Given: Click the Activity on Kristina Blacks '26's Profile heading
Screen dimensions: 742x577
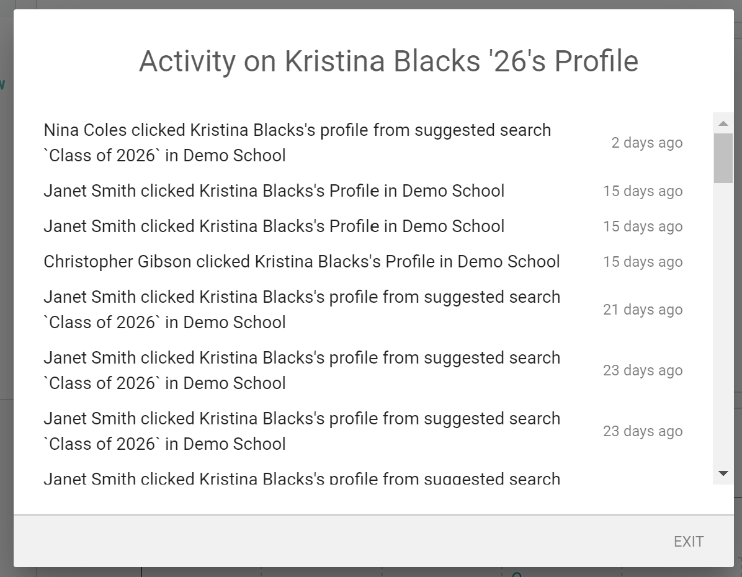Looking at the screenshot, I should 388,61.
